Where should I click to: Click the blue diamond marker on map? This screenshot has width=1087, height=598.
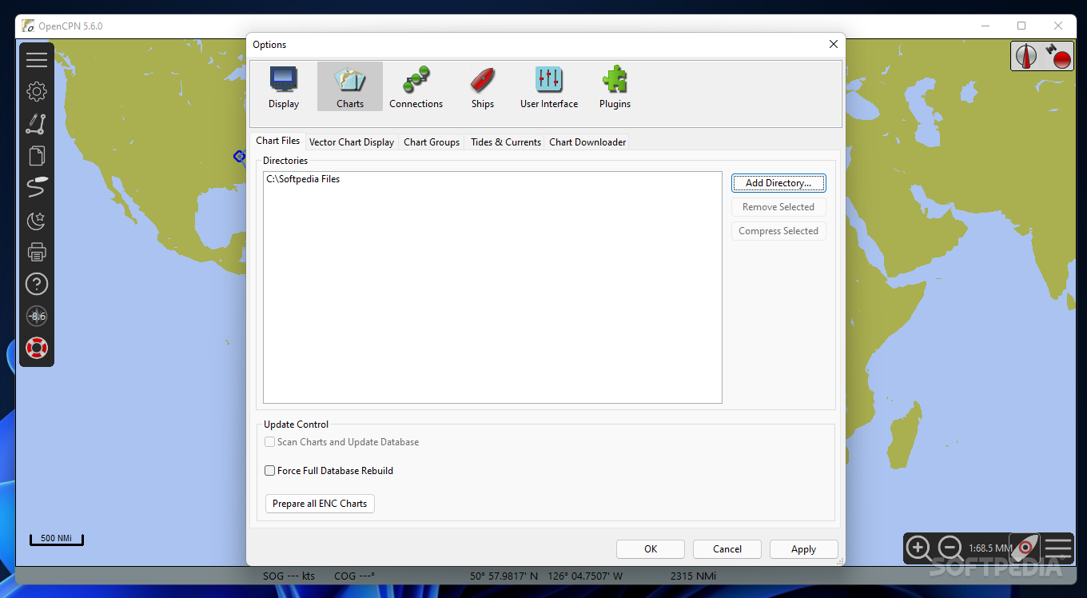[x=238, y=156]
